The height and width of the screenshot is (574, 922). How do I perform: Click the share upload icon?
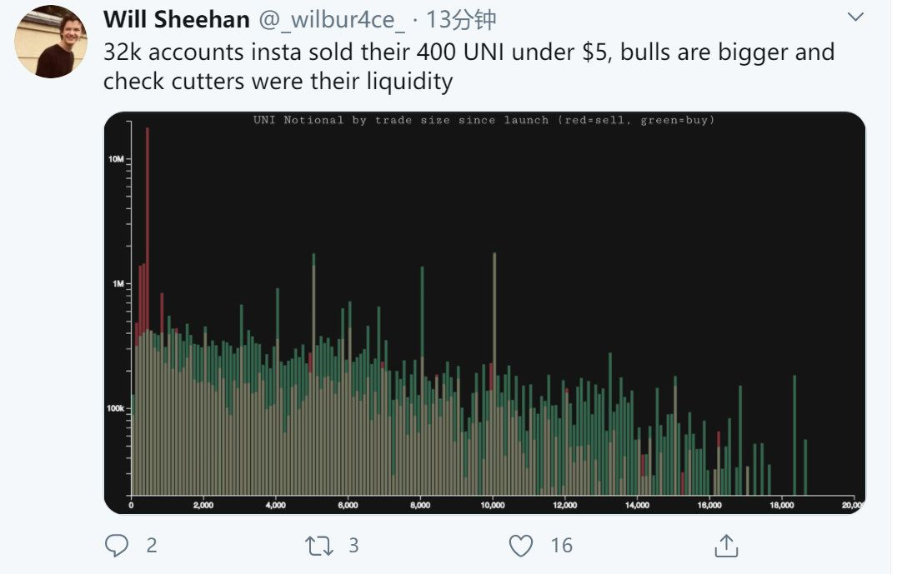(726, 546)
